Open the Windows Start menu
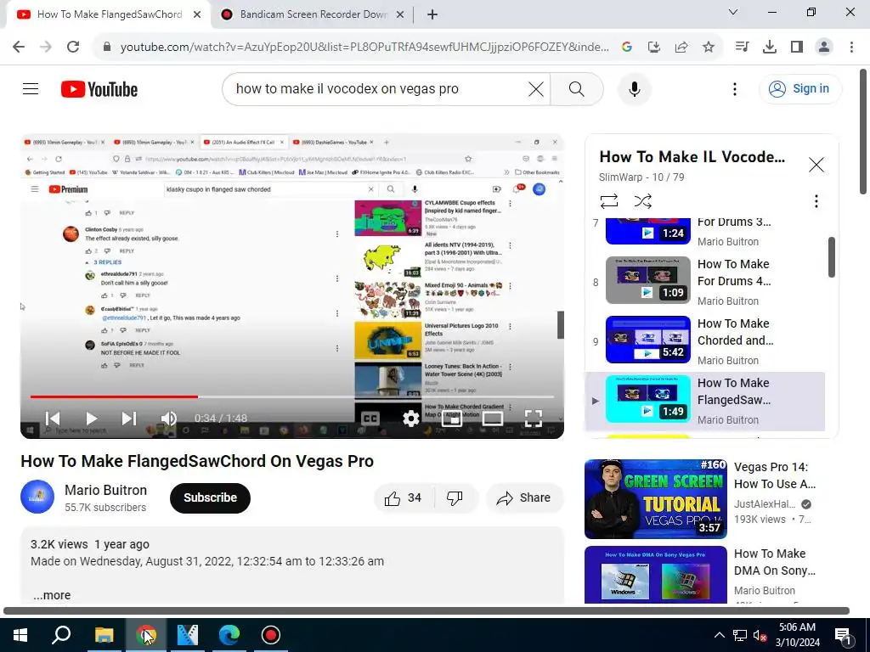Image resolution: width=870 pixels, height=652 pixels. tap(20, 635)
